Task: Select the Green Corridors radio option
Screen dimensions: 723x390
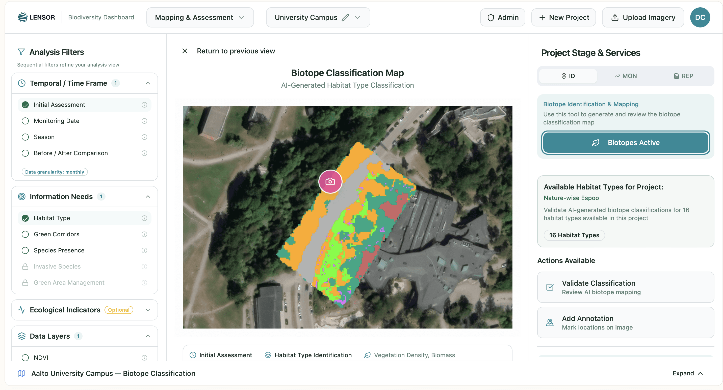Action: (x=25, y=234)
